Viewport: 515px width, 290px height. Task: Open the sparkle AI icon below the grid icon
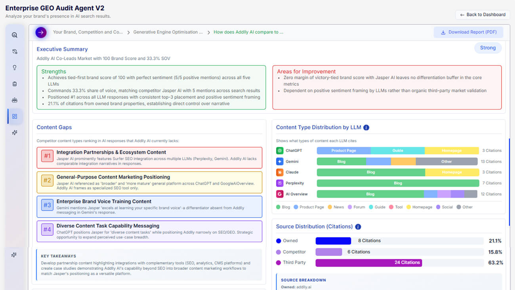coord(15,133)
